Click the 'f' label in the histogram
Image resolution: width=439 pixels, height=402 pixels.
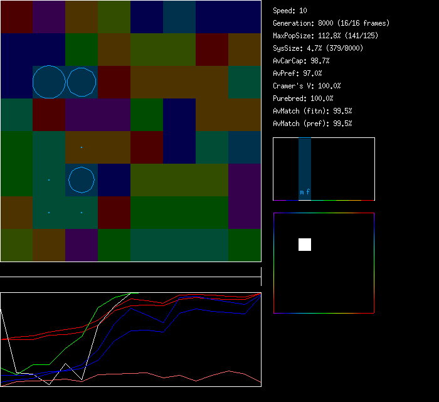tap(308, 193)
